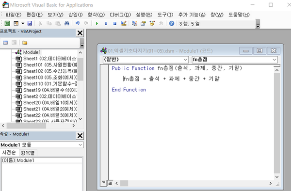Select Sheet20 (04.배열1(예제) tree item
This screenshot has height=191, width=291.
click(50, 103)
